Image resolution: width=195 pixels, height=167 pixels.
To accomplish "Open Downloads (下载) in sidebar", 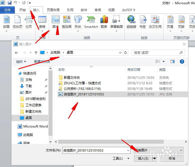I will (26, 86).
